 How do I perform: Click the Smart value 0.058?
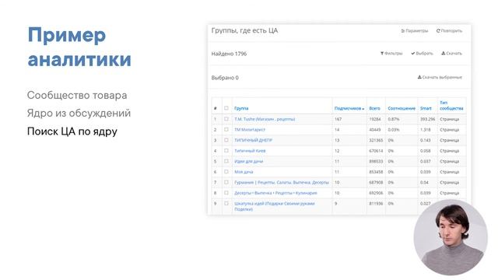pyautogui.click(x=426, y=151)
